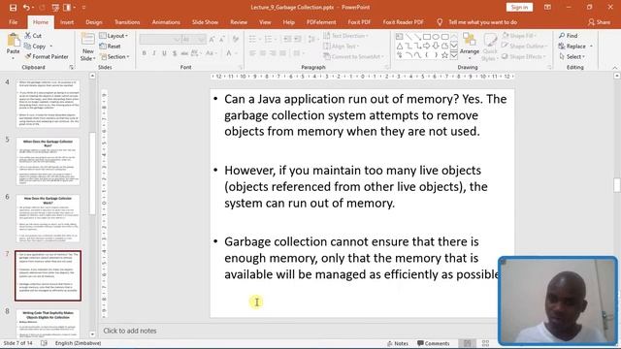Expand the shapes gallery More arrow
Viewport: 621px width, 349px height.
click(454, 55)
